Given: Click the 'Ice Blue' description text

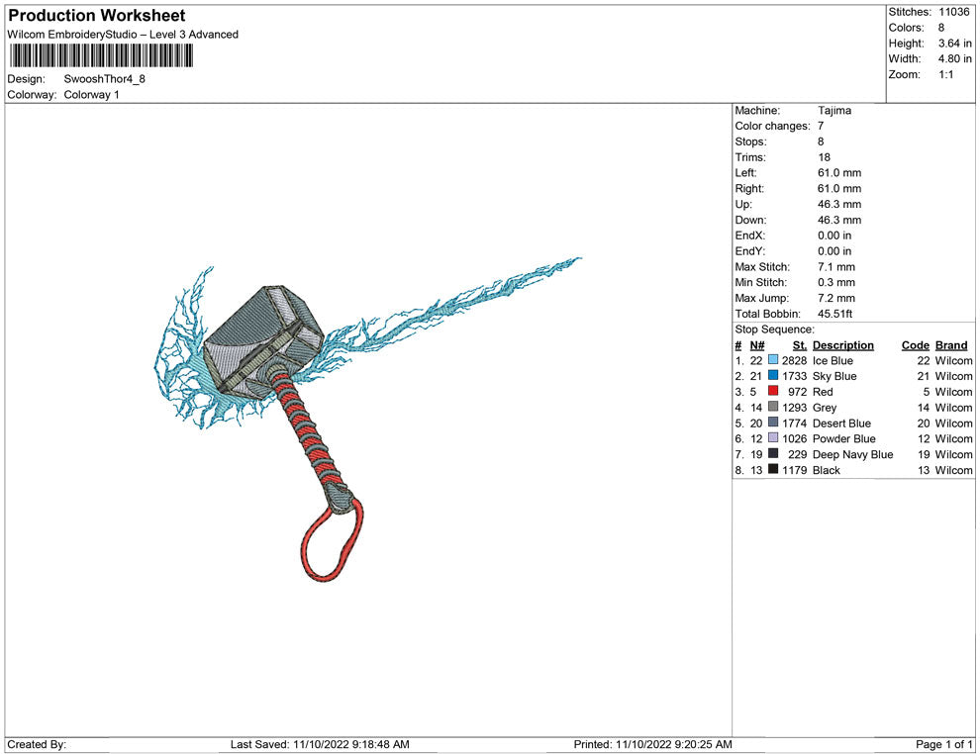Looking at the screenshot, I should point(833,360).
